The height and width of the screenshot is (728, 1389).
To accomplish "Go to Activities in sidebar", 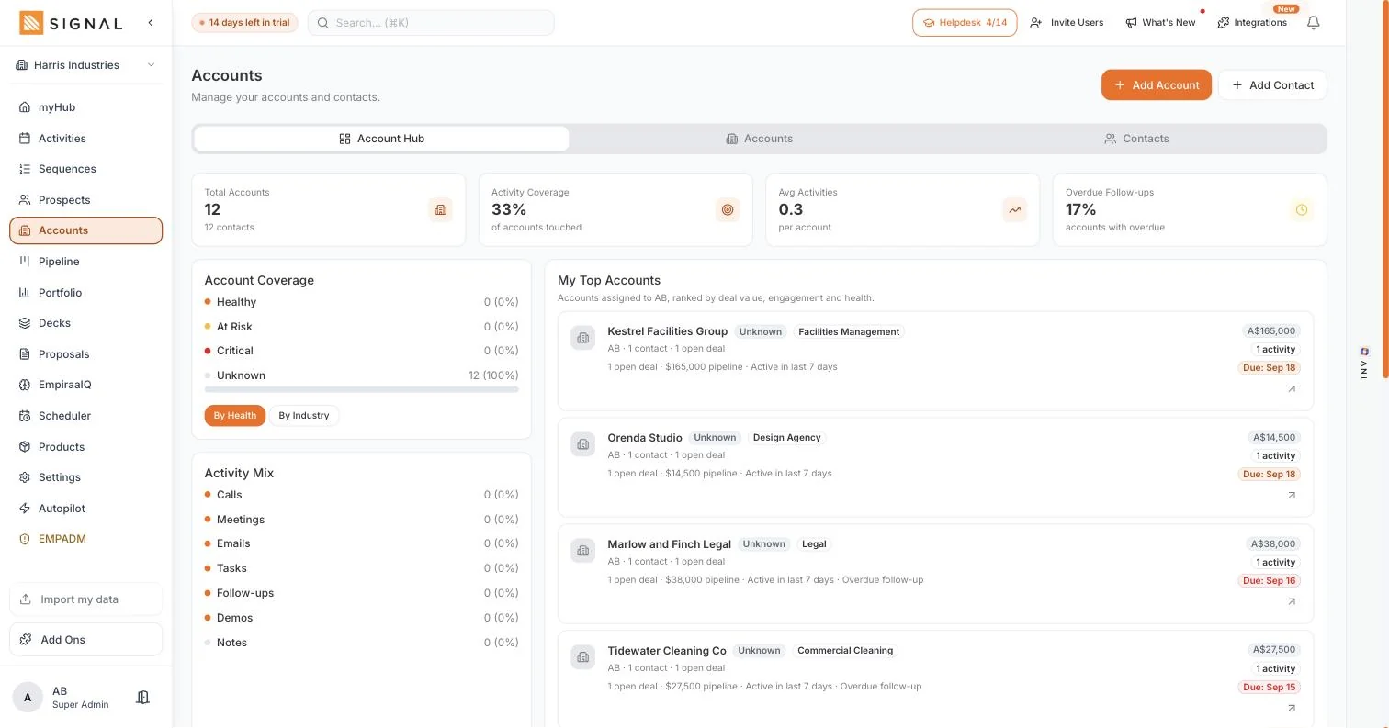I will click(x=86, y=139).
